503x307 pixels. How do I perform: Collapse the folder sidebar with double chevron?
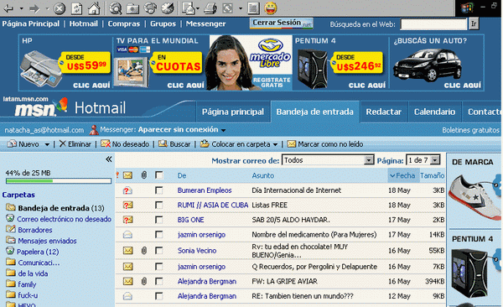(x=109, y=159)
